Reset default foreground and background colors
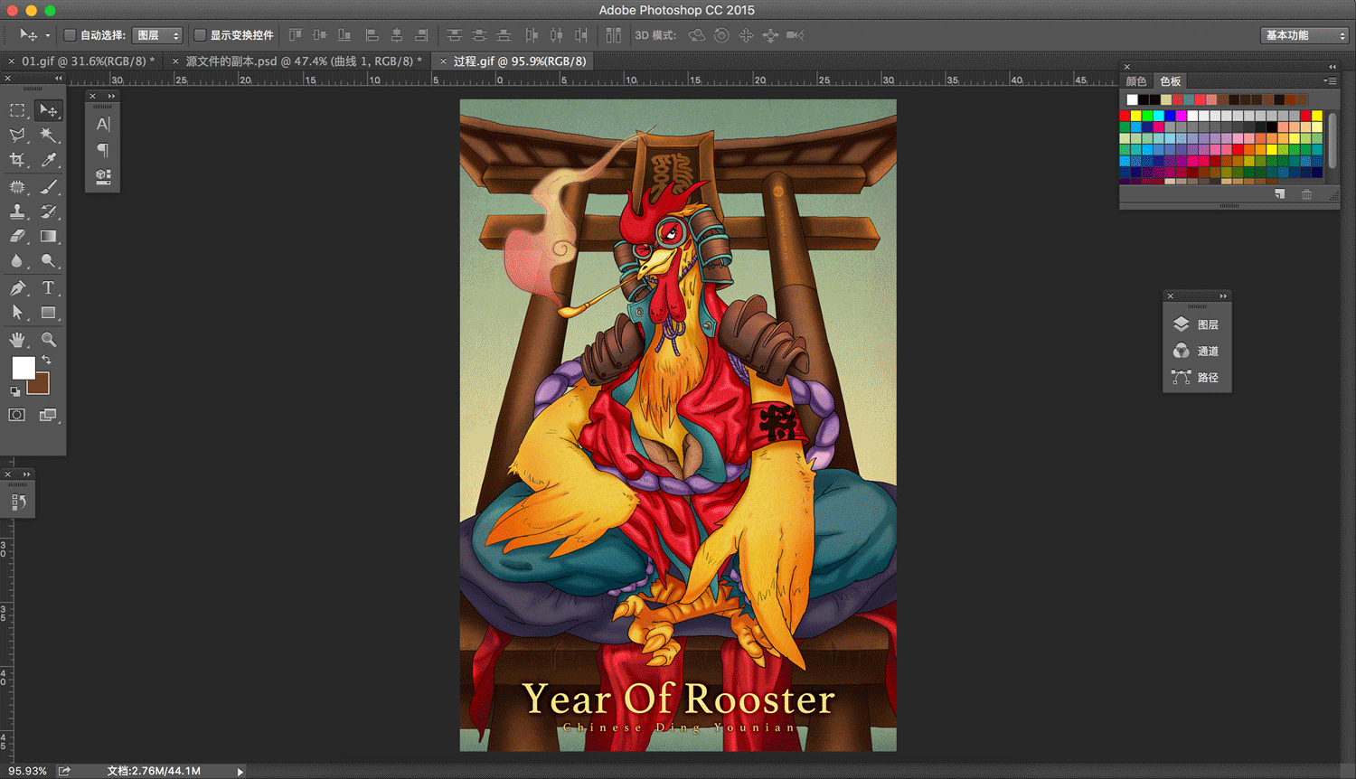Screen dimensions: 1356x779 pos(14,391)
